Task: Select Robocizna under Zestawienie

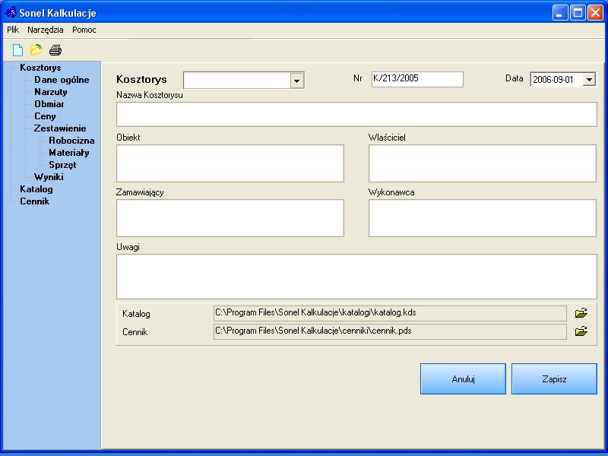Action: tap(71, 141)
